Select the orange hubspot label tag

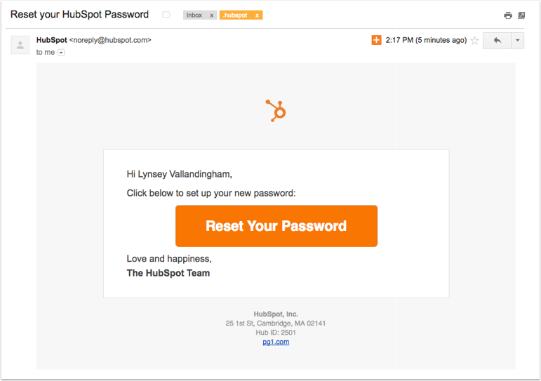[x=236, y=15]
